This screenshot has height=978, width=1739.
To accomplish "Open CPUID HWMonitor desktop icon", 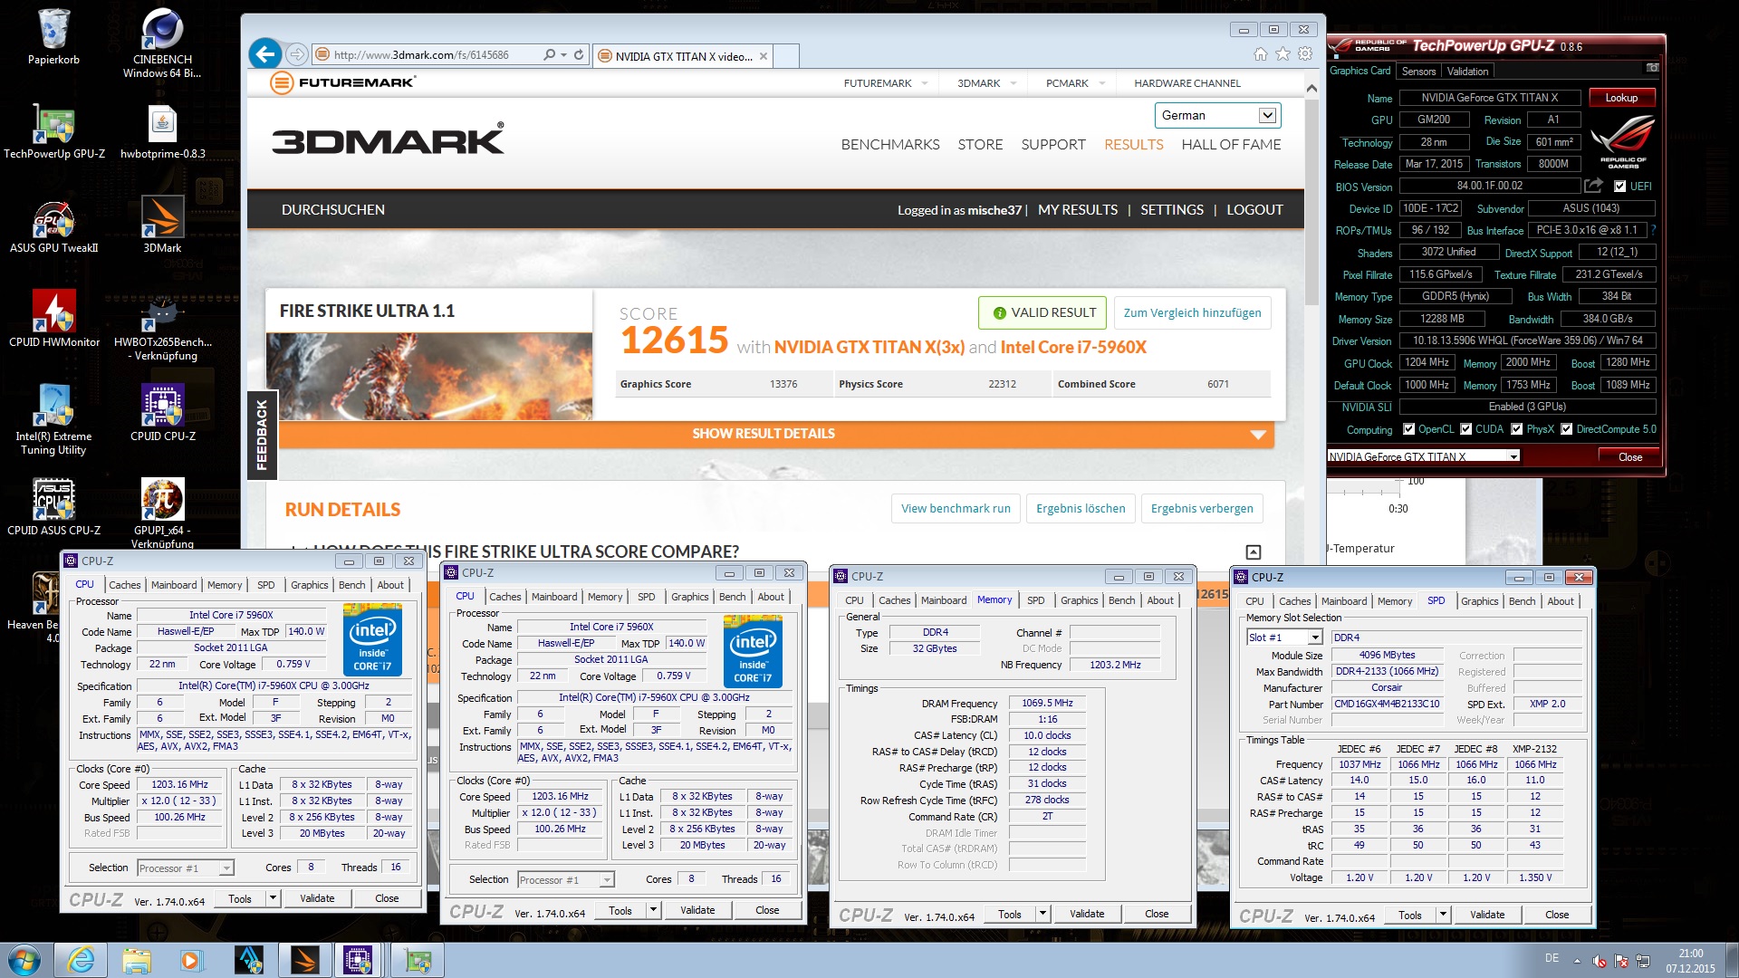I will click(x=54, y=320).
